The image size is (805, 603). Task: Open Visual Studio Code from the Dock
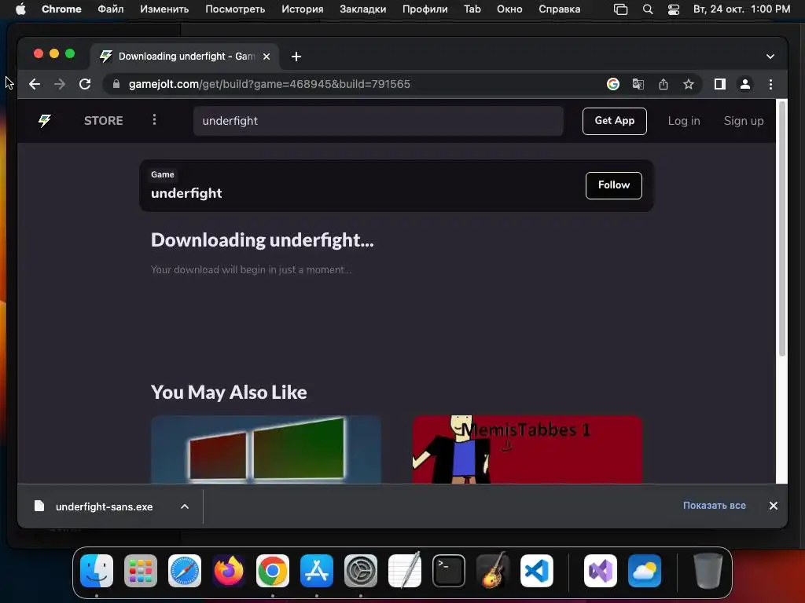tap(537, 571)
